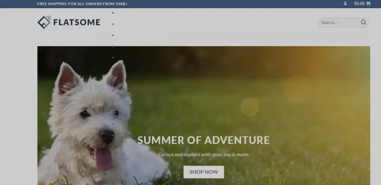Viewport: 381px width, 185px height.
Task: Click bullet dot above dog's right ear
Action: point(113,58)
